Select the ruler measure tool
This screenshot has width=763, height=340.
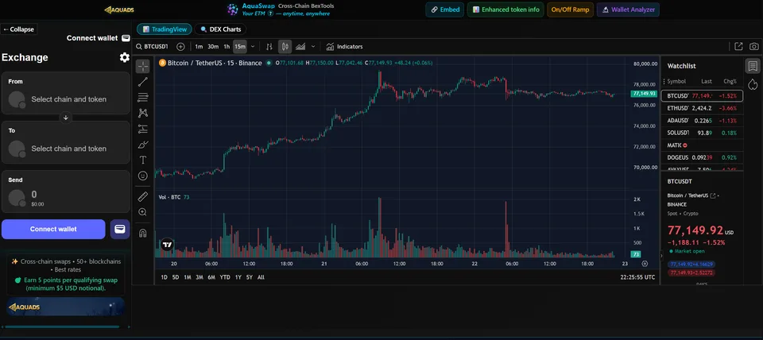pos(142,196)
